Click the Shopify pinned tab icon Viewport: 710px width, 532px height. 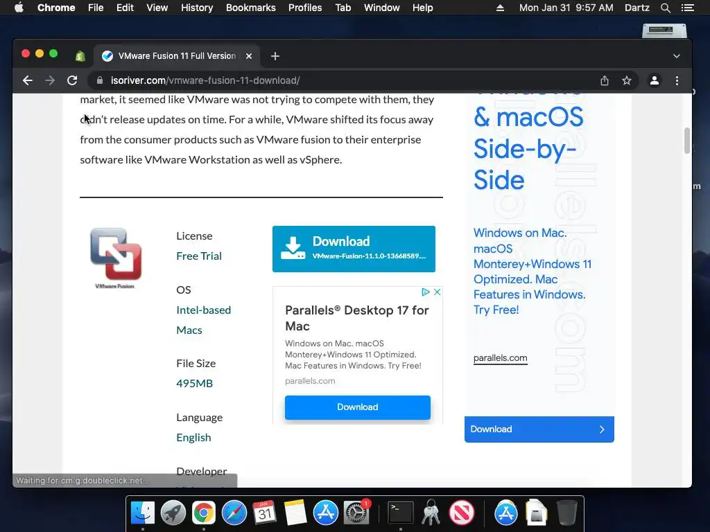[x=80, y=56]
